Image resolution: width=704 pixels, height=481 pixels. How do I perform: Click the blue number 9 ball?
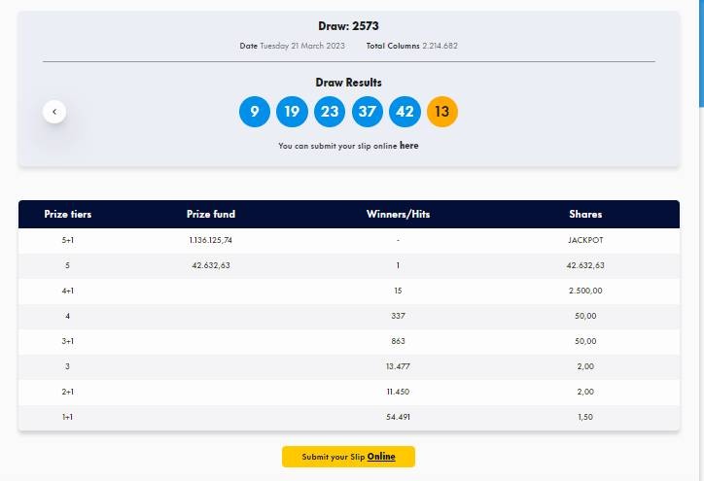[x=255, y=112]
